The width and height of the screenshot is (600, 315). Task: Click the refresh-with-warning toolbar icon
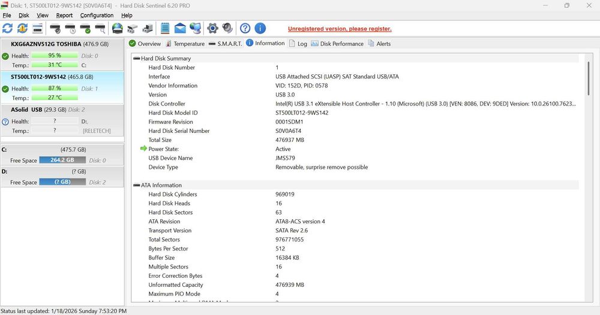pyautogui.click(x=23, y=28)
